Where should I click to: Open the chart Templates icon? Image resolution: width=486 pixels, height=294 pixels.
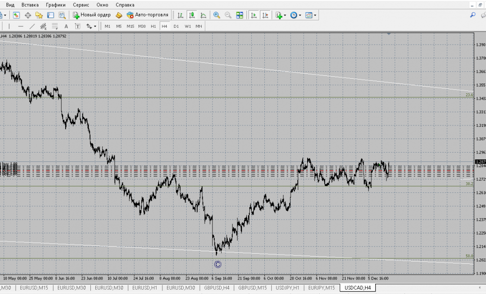309,15
